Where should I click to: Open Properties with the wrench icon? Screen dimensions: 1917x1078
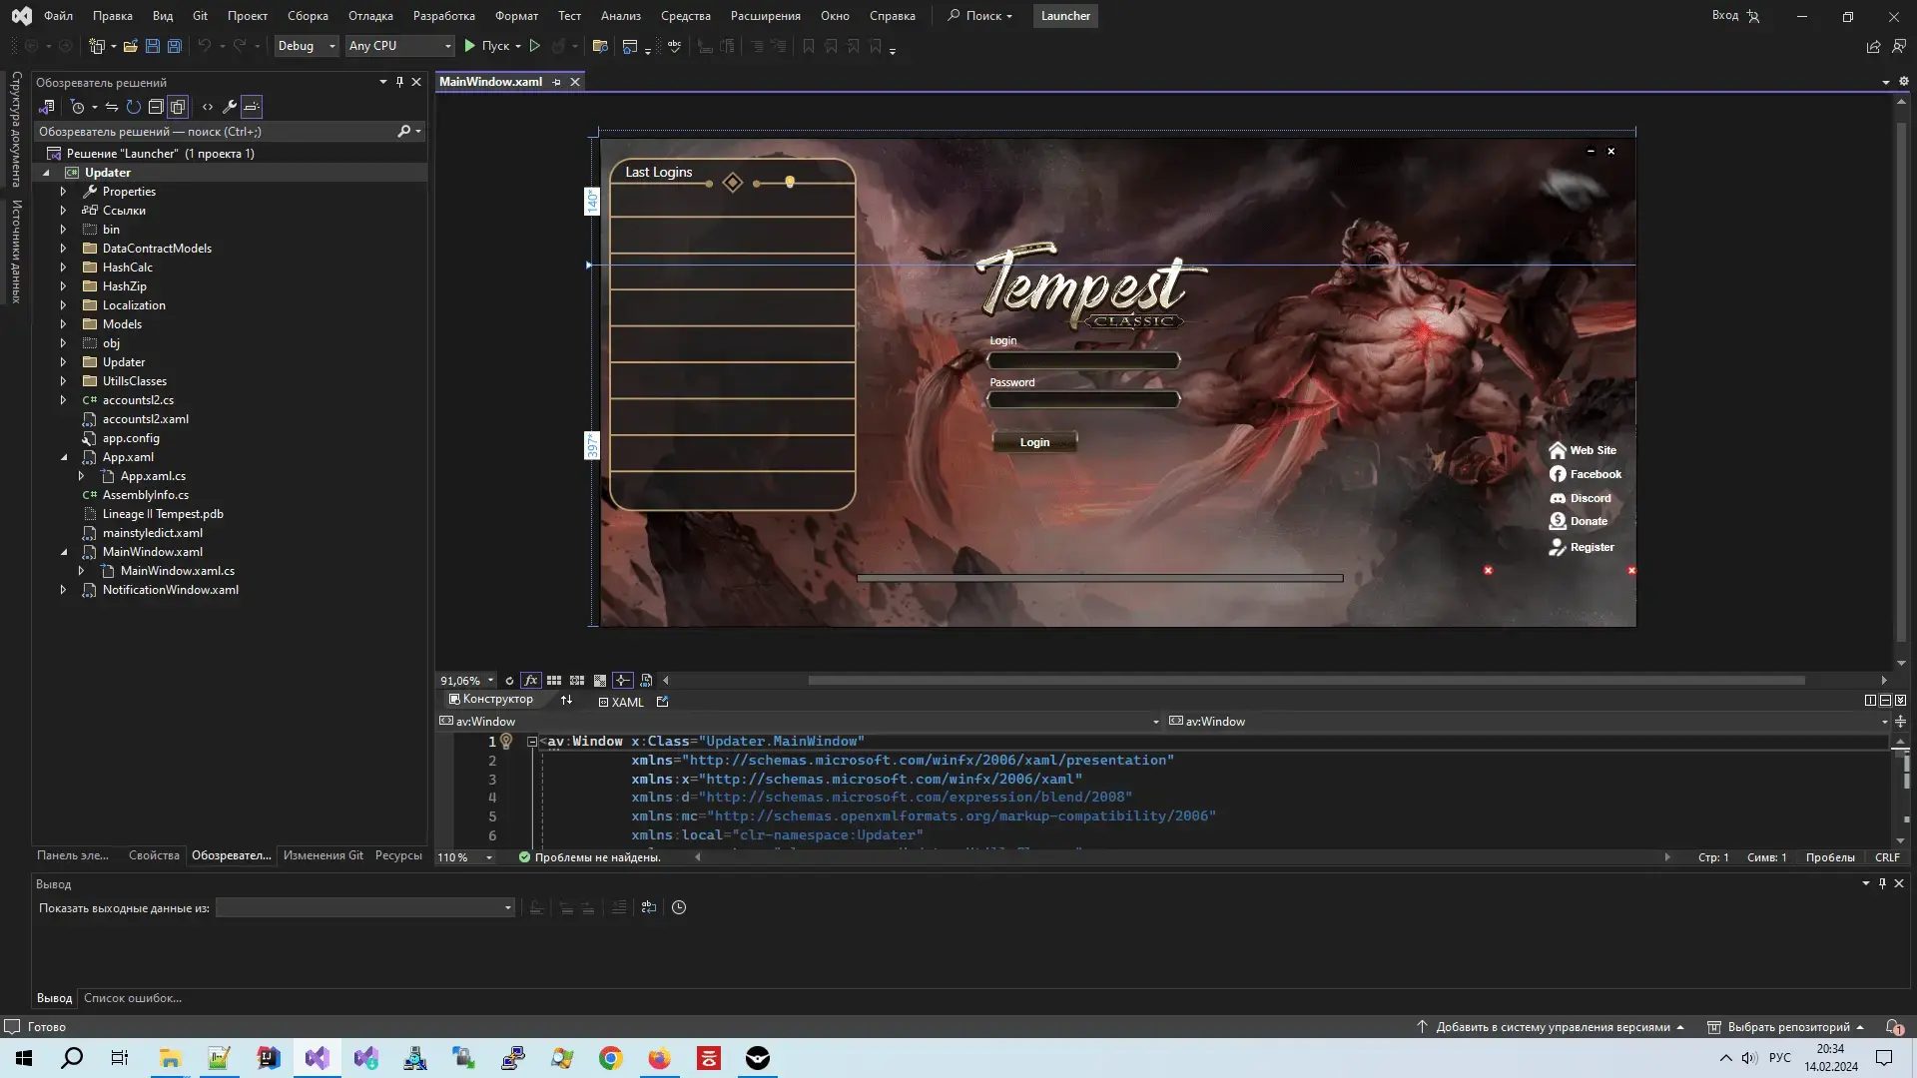[x=230, y=107]
